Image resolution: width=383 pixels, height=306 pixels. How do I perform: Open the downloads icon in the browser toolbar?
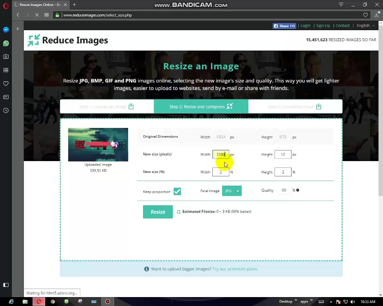[x=377, y=15]
